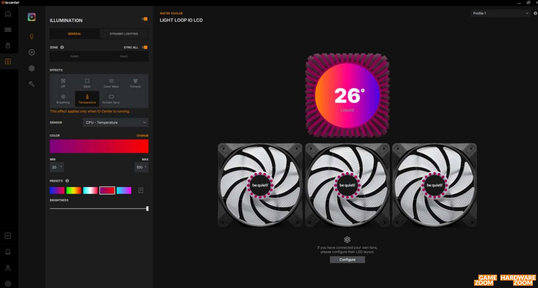
Task: Click the fan LED configure icon
Action: [347, 239]
